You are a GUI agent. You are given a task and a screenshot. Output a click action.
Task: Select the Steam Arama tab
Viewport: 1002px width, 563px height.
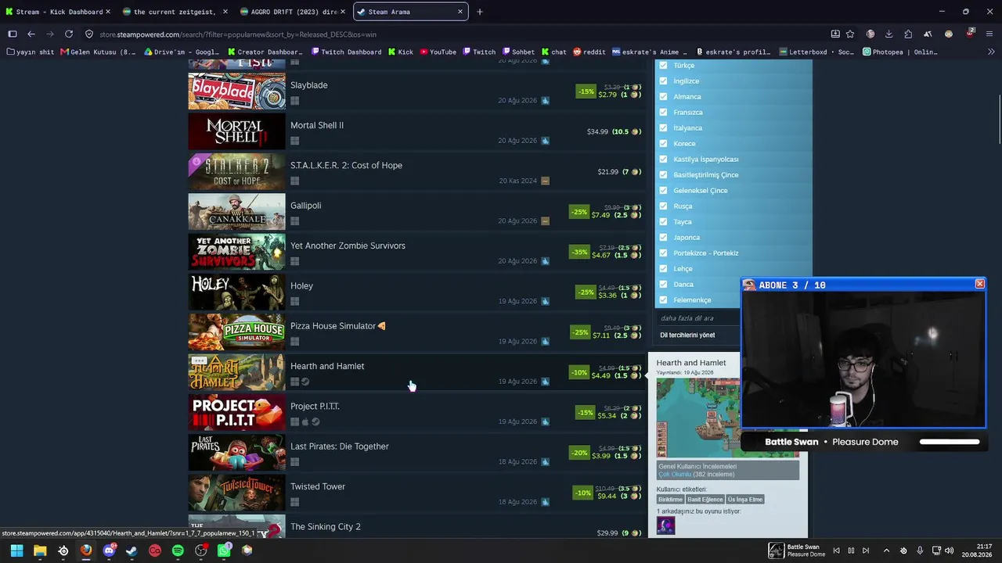click(x=411, y=12)
